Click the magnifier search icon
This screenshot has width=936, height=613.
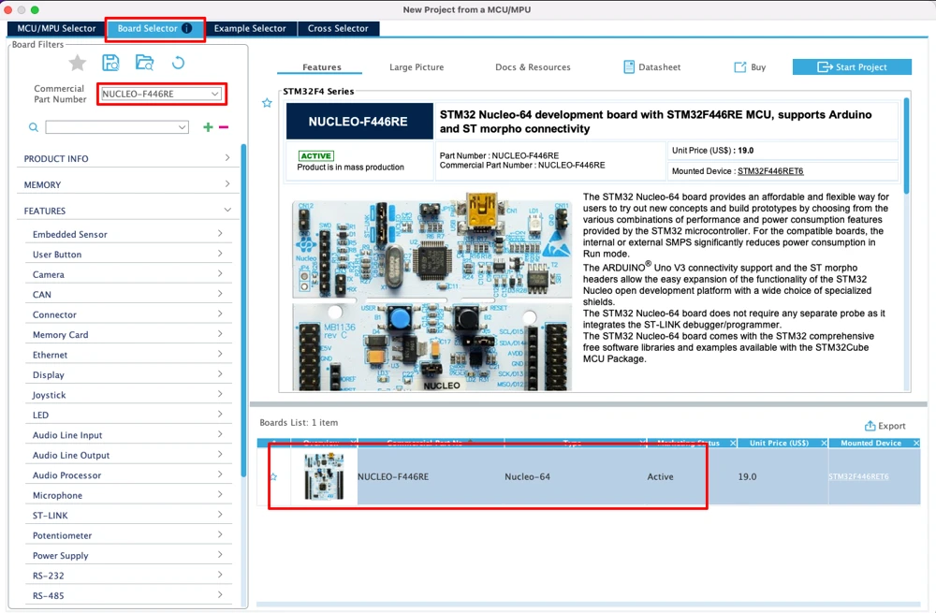[x=34, y=127]
